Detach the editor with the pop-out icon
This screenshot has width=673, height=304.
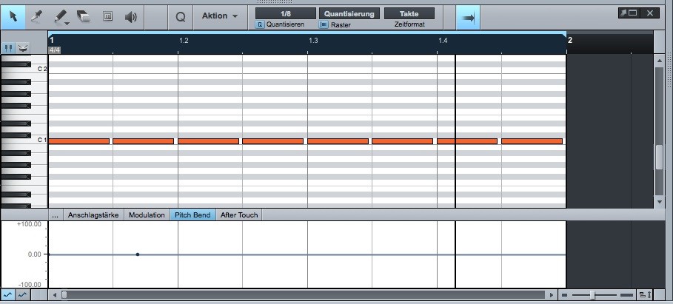(x=628, y=13)
